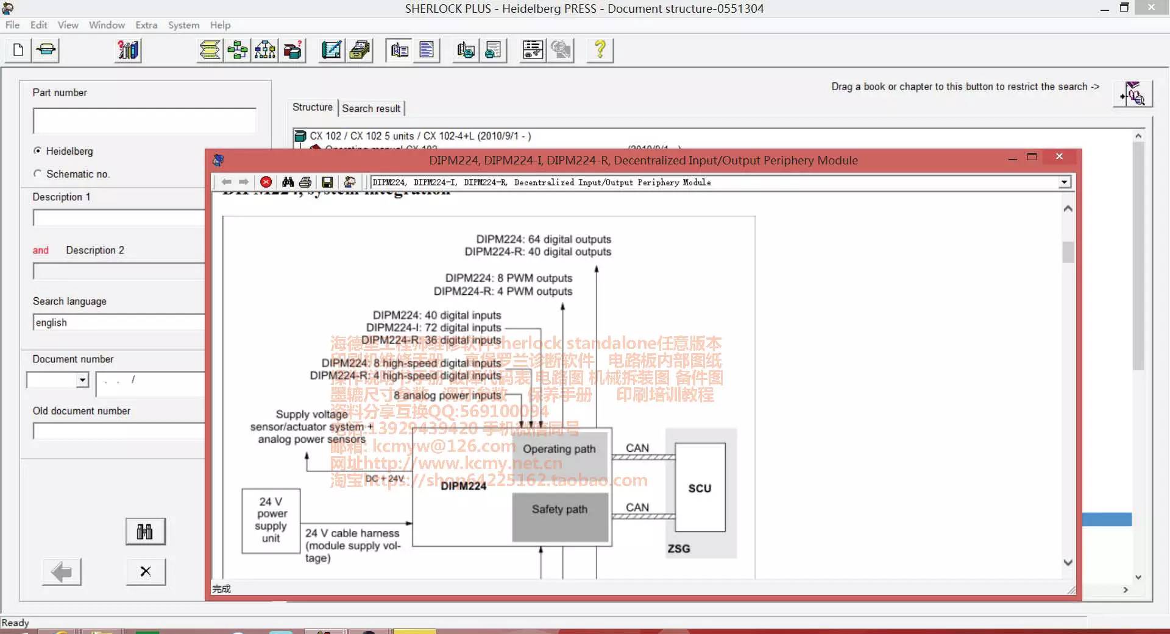The image size is (1170, 634).
Task: Minimize the DIPM224 document viewer window
Action: coord(1012,157)
